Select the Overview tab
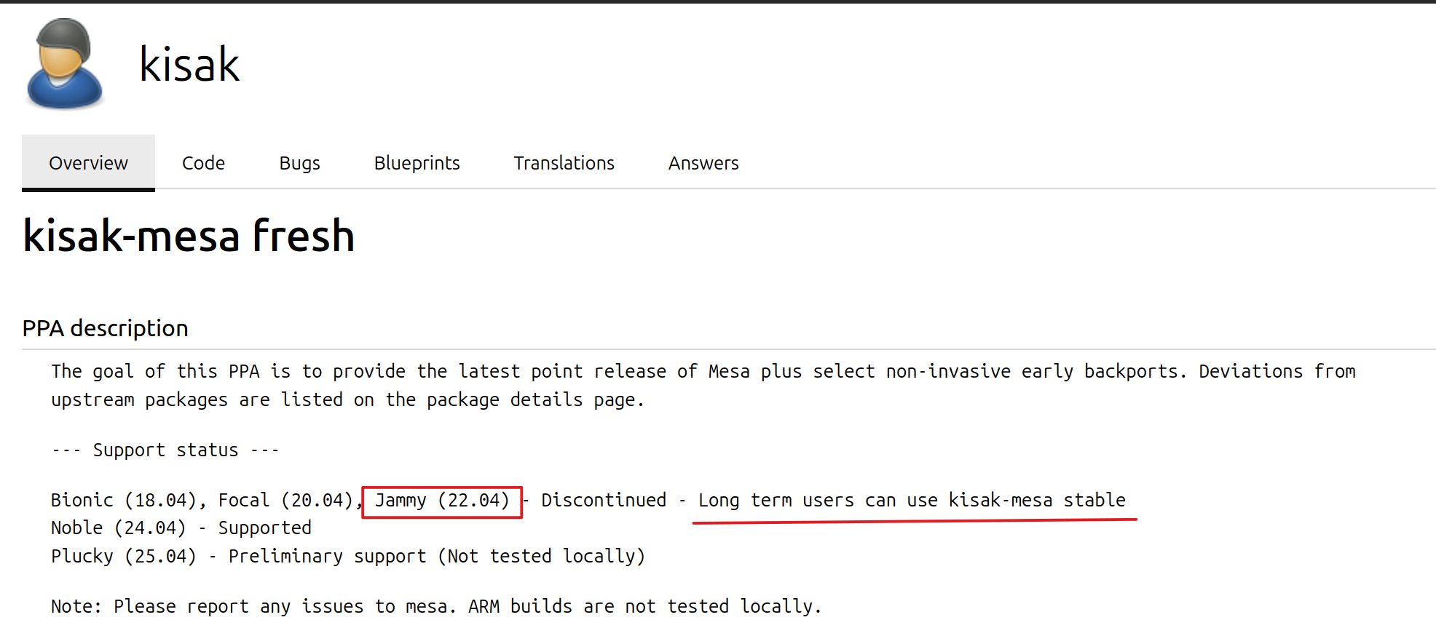The image size is (1436, 644). tap(88, 163)
